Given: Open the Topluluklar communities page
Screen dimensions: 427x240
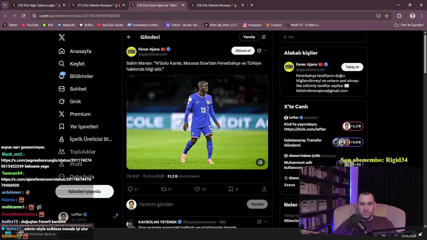Looking at the screenshot, I should 77,152.
